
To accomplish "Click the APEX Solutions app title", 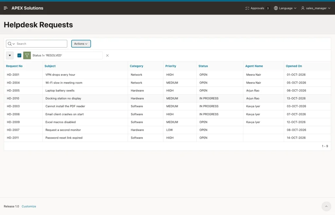I will 27,8.
